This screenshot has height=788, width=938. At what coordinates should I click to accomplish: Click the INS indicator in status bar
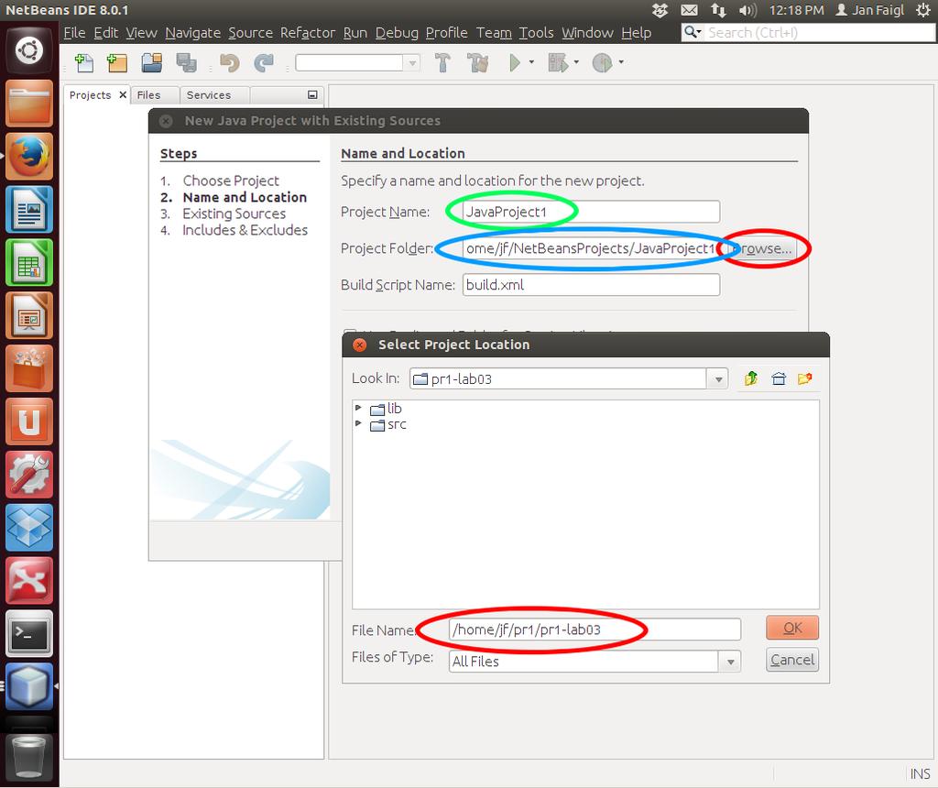pyautogui.click(x=920, y=773)
